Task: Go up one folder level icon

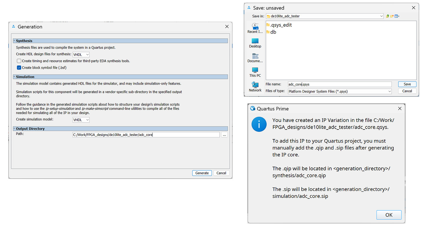Action: point(388,16)
